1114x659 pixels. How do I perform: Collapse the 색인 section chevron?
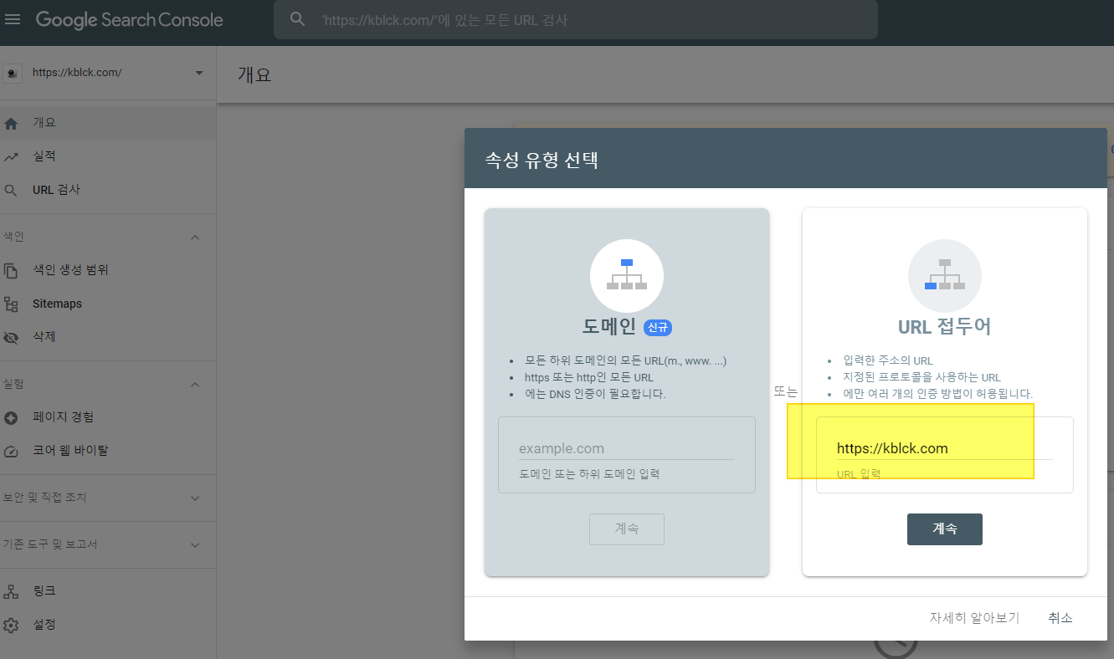point(195,238)
